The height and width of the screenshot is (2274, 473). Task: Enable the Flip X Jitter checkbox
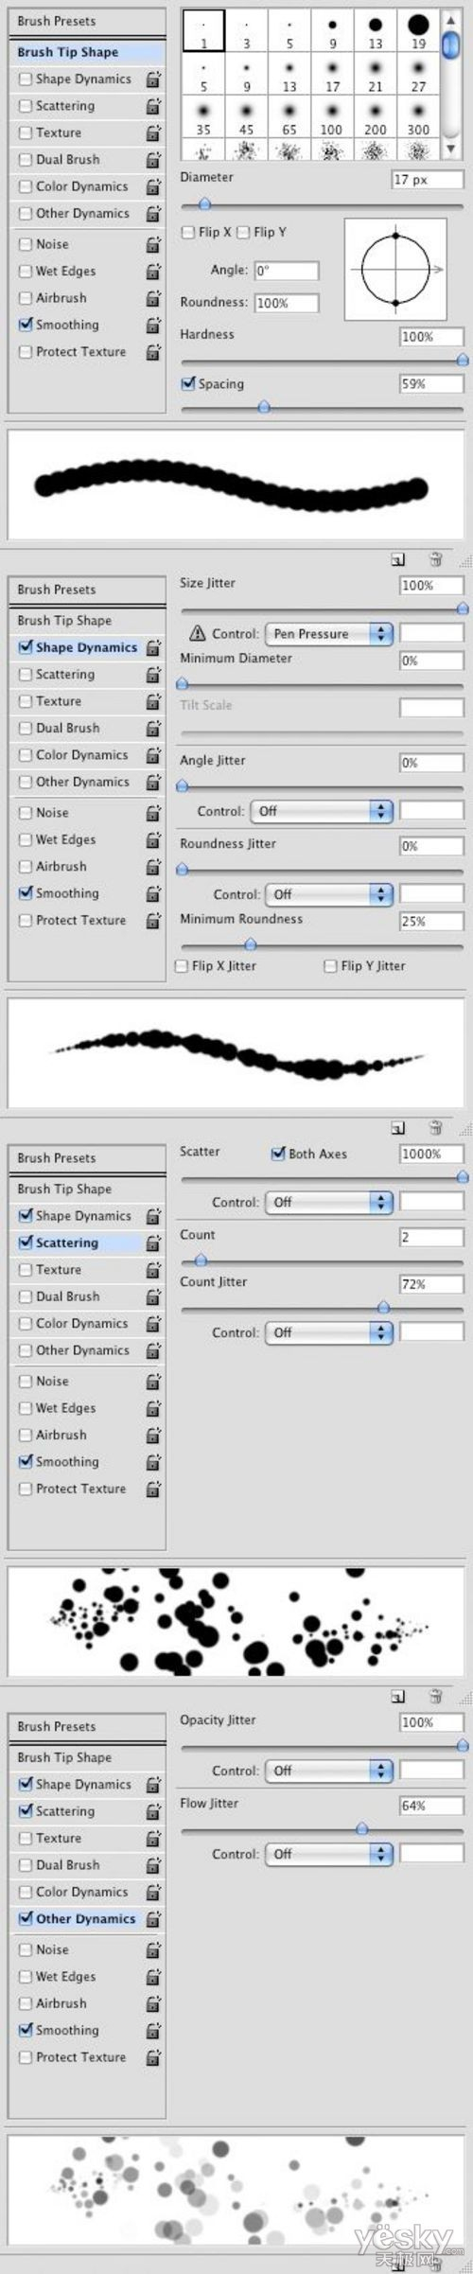[x=182, y=966]
